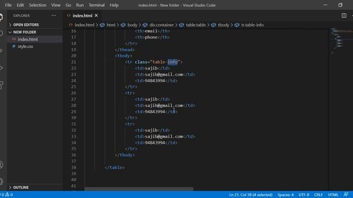
Task: Open the Go menu
Action: (x=68, y=5)
